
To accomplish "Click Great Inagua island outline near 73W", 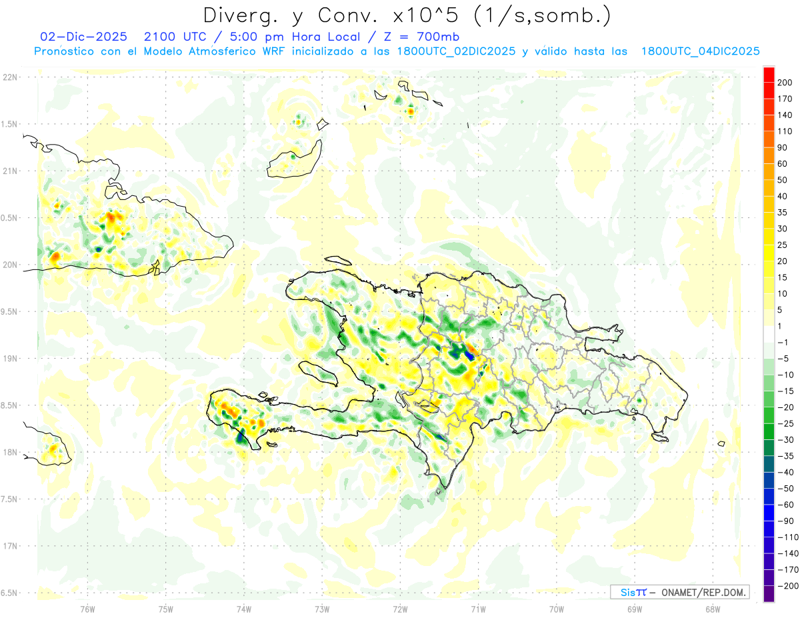I will (293, 161).
